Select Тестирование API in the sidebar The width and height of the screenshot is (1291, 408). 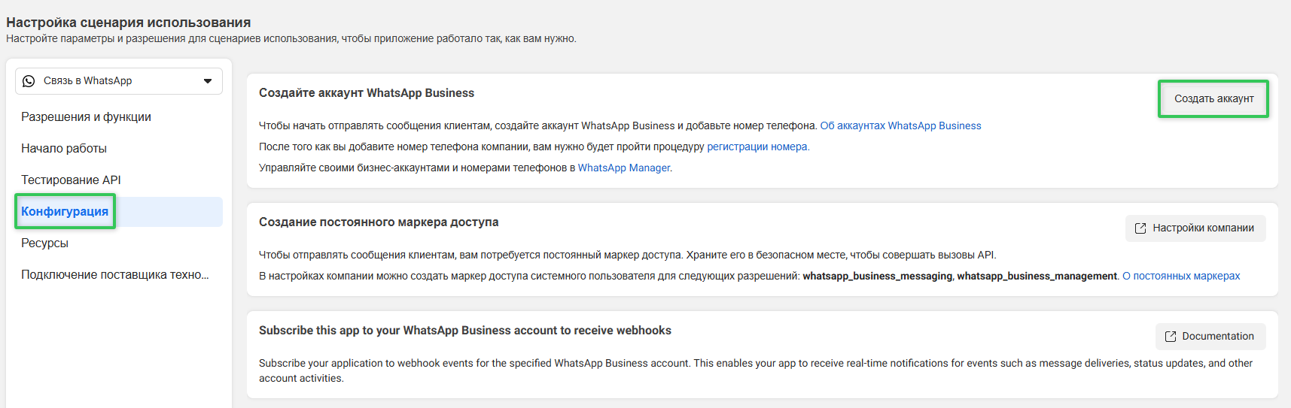pos(71,180)
